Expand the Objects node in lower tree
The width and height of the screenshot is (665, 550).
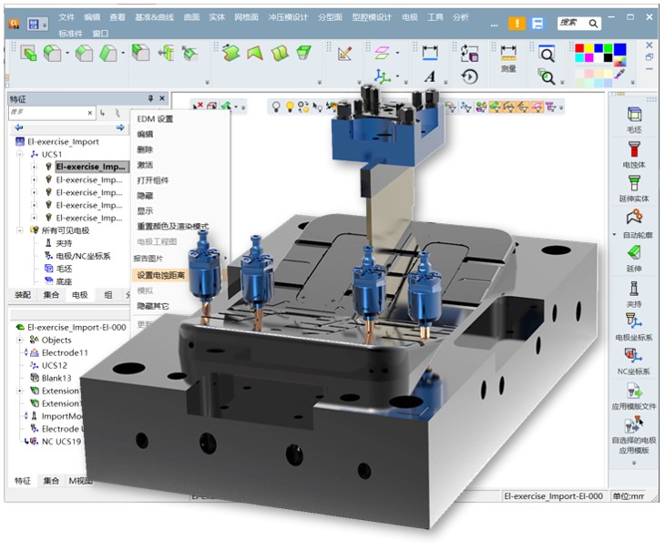coord(21,340)
